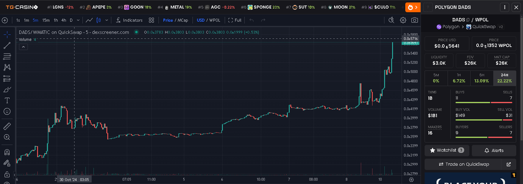Click the buyers versus sellers ratio bar

click(x=483, y=137)
